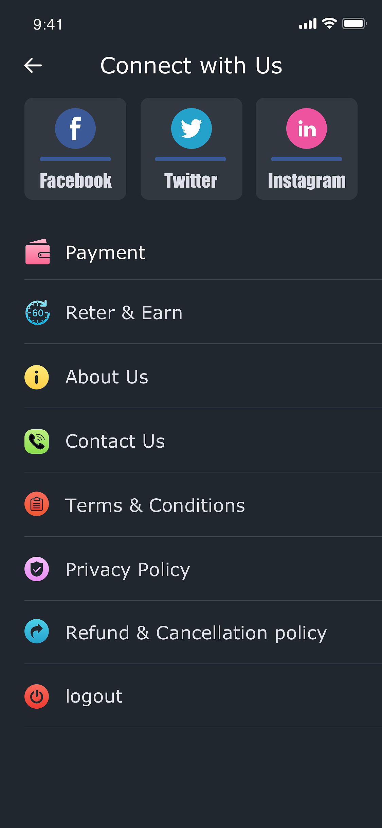
Task: Tap the purple shield Privacy icon
Action: click(x=37, y=569)
